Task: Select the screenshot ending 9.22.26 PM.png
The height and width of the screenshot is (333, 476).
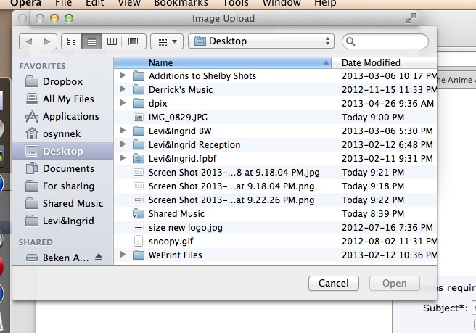Action: 275,200
